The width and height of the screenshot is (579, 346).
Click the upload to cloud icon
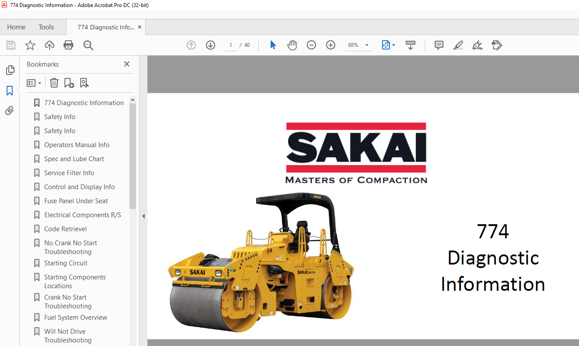50,45
